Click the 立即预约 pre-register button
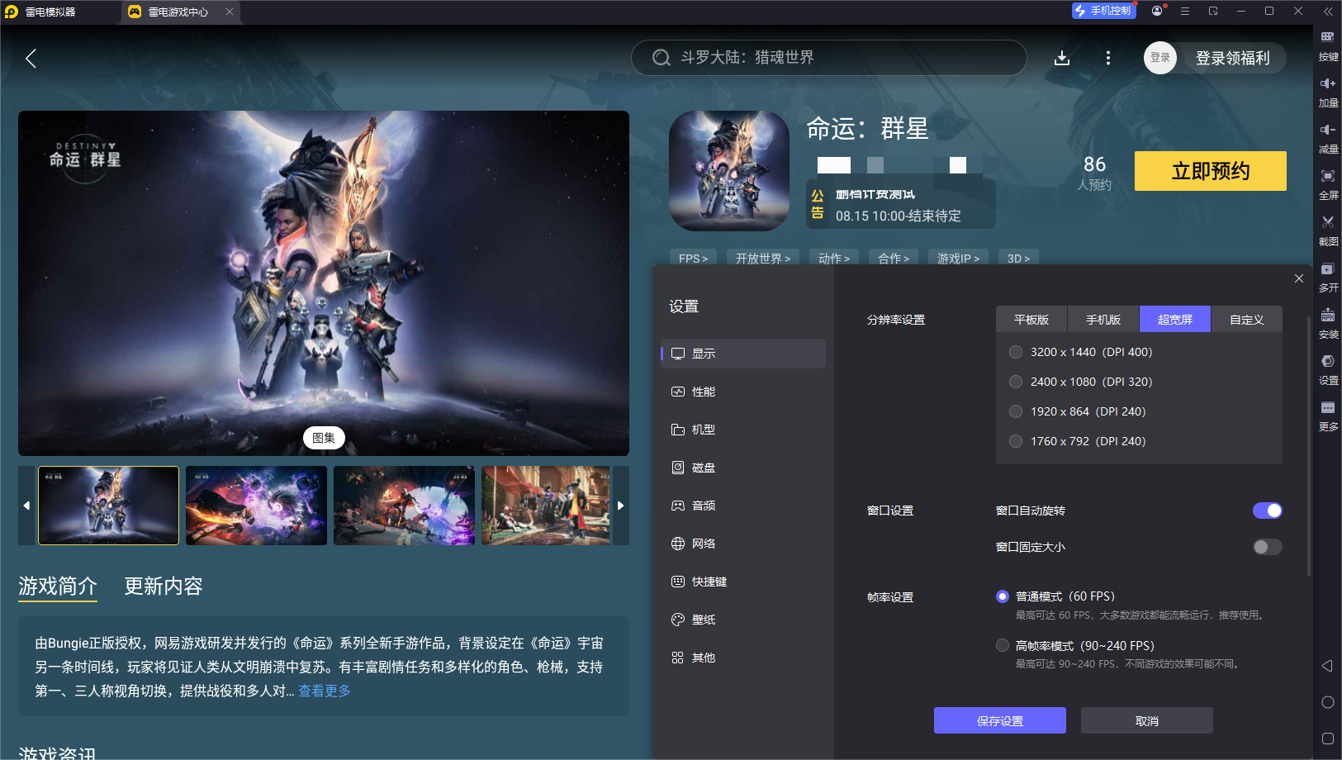 1210,171
